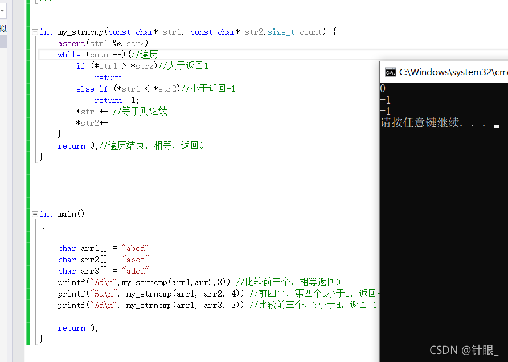The width and height of the screenshot is (508, 362).
Task: Click 'return 0;' inside main
Action: point(78,328)
